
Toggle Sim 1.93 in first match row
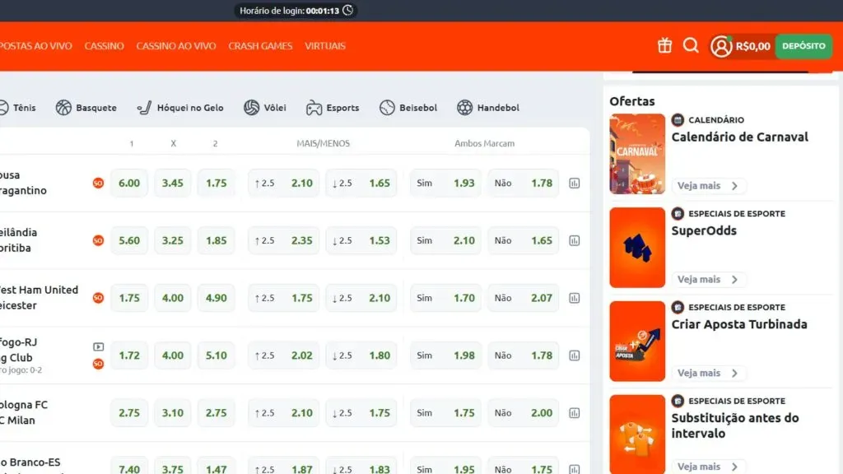pyautogui.click(x=445, y=184)
